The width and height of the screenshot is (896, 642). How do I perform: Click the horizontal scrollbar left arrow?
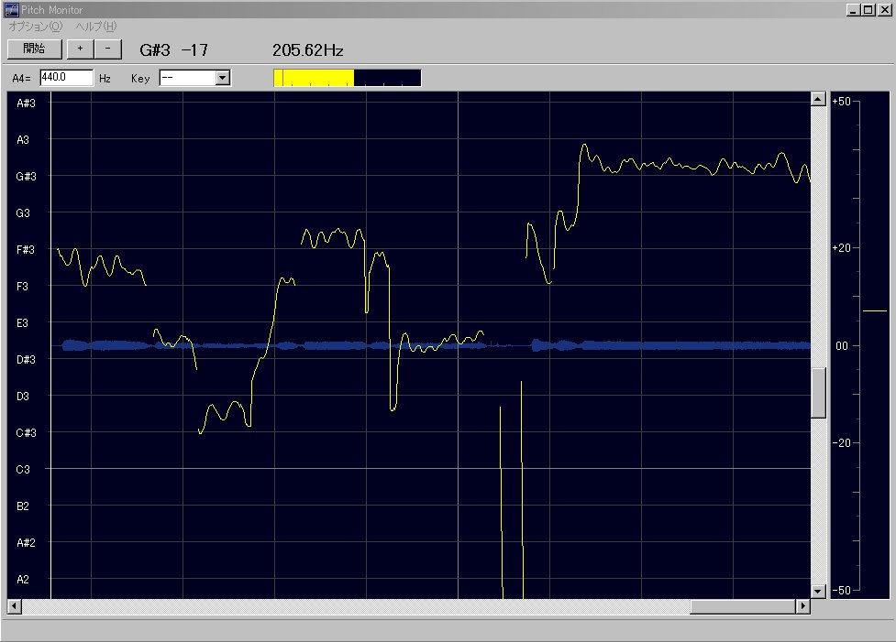pyautogui.click(x=15, y=606)
